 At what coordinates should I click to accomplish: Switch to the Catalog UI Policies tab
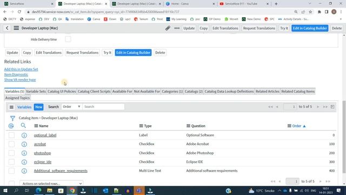tap(62, 92)
